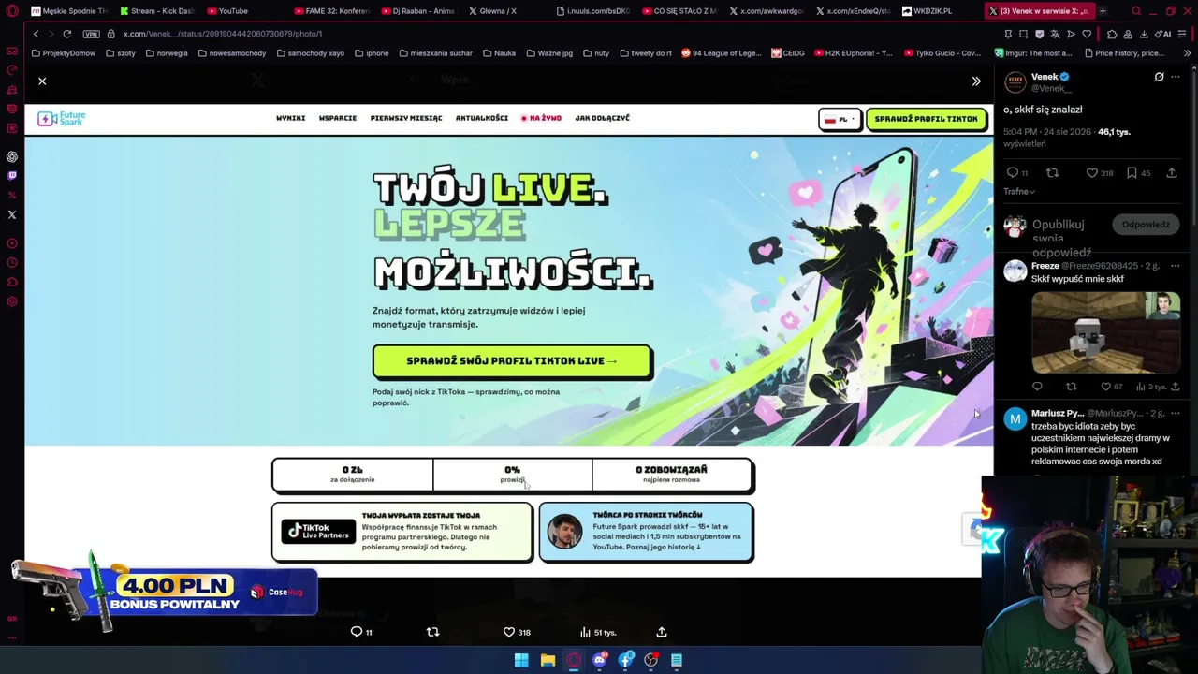Collapse the tweet sidebar with the double-arrow icon
The image size is (1198, 674).
(x=976, y=81)
